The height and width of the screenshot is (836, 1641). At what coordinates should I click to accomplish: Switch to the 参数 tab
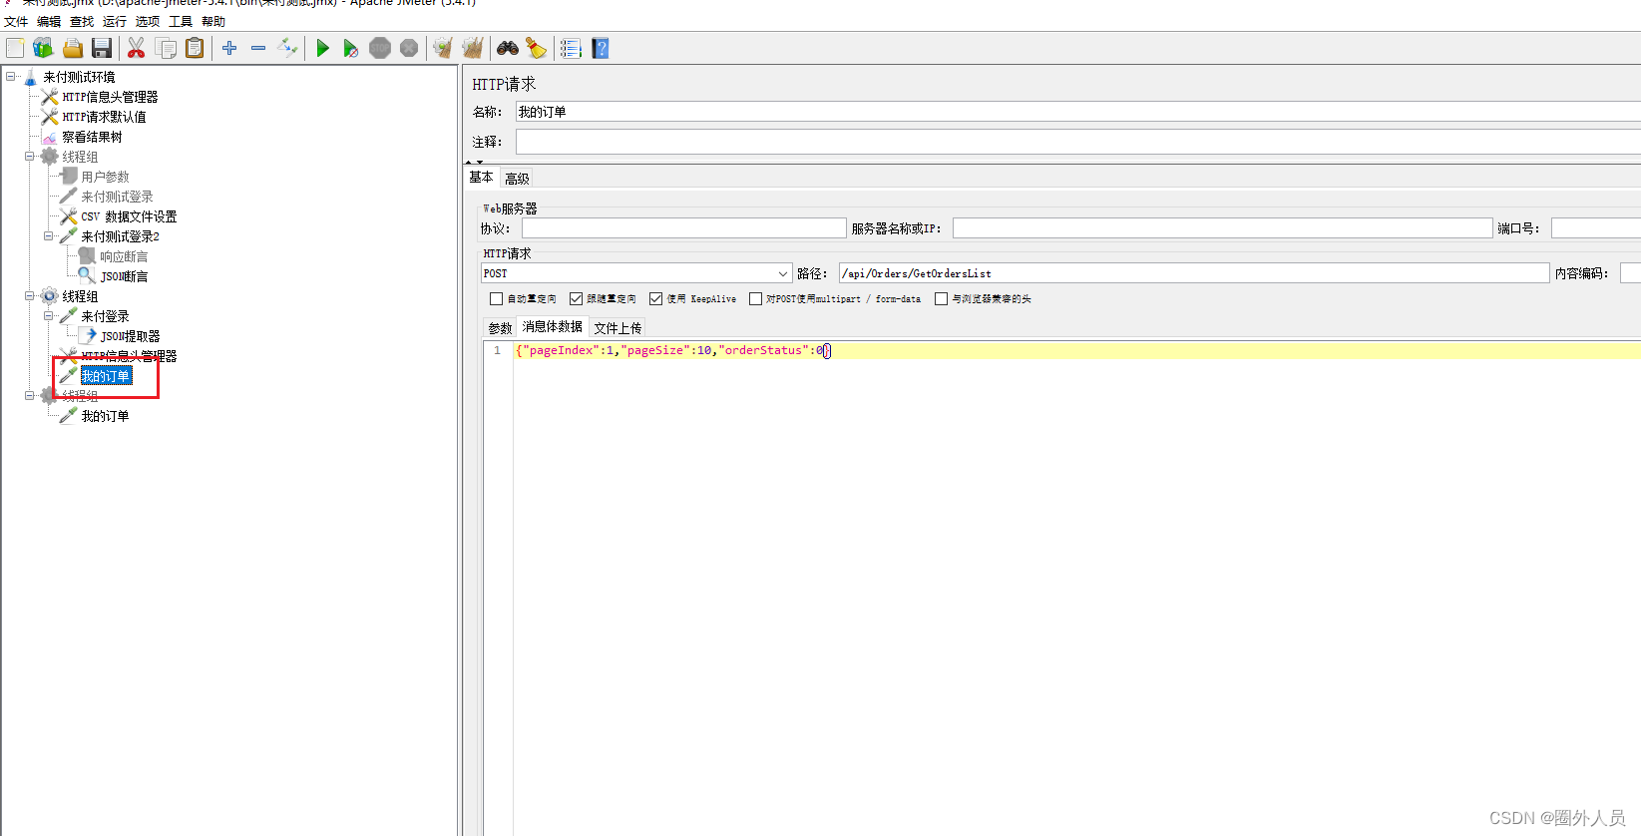coord(500,328)
